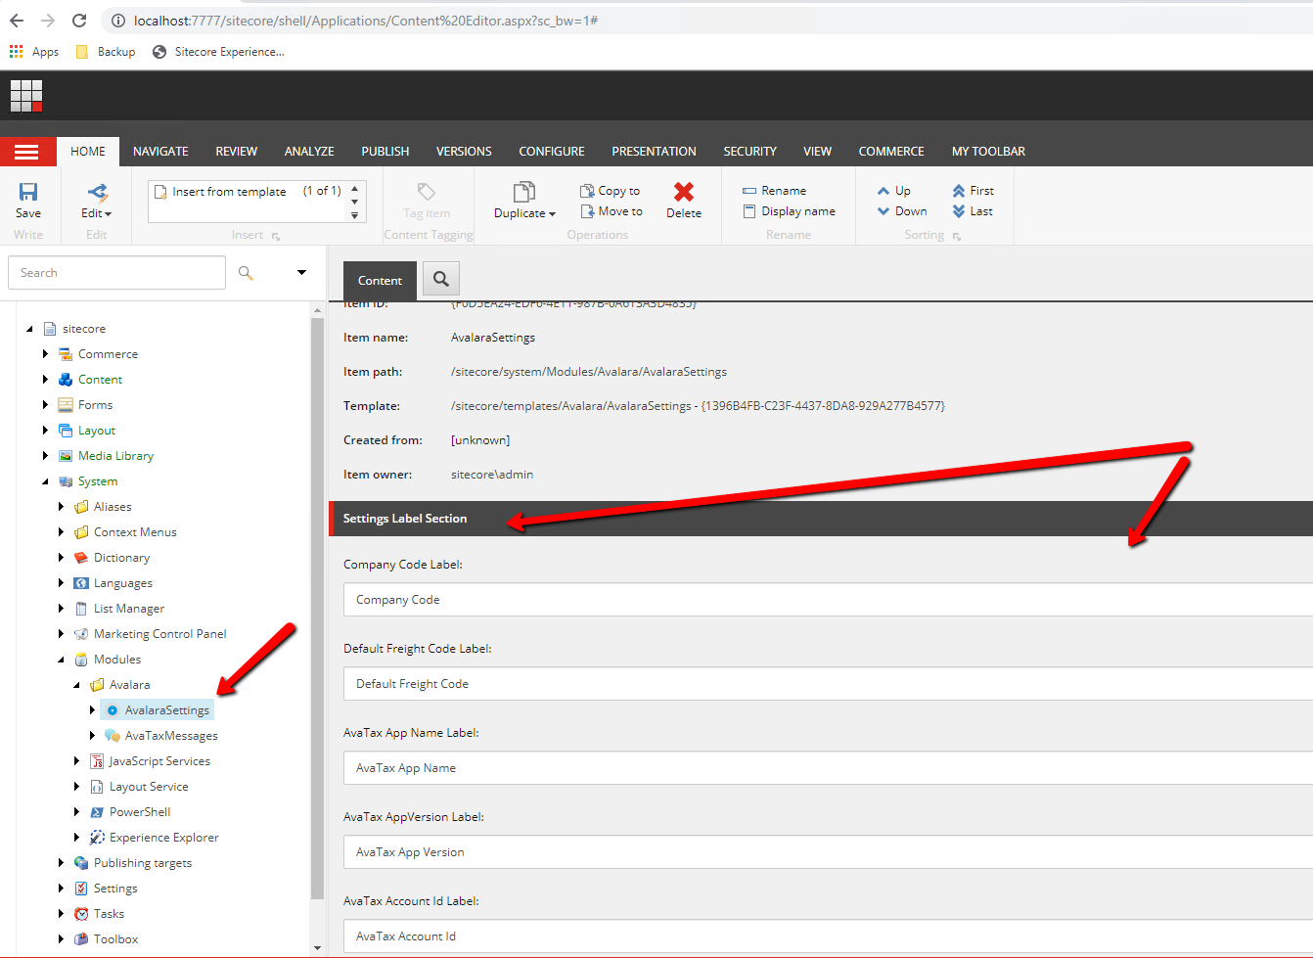Collapse the System node arrow
Image resolution: width=1313 pixels, height=958 pixels.
(45, 481)
